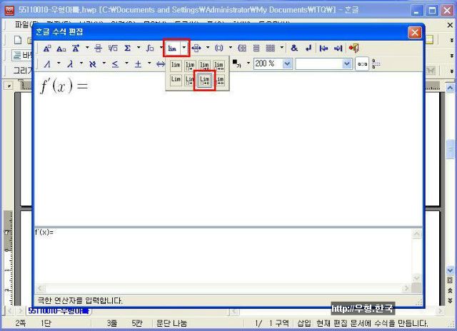
Task: Open the decoration accent symbol tool
Action: pyautogui.click(x=76, y=49)
